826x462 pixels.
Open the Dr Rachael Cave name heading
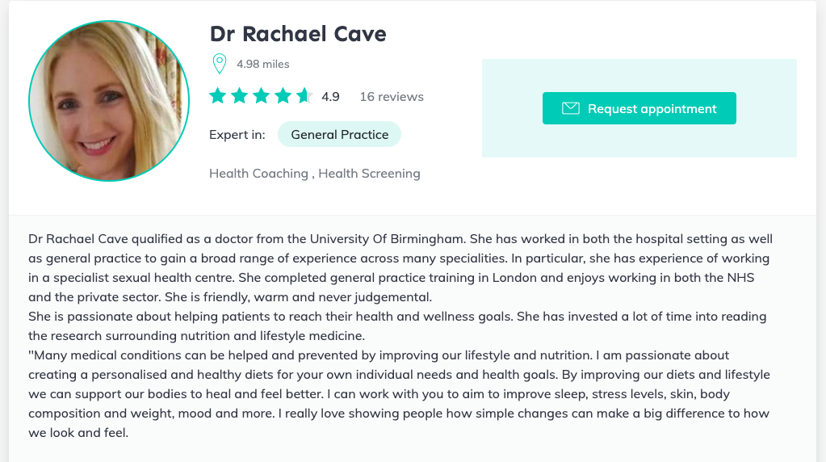point(298,34)
